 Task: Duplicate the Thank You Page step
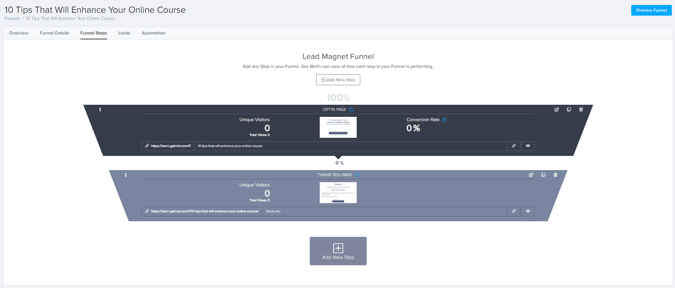[543, 175]
